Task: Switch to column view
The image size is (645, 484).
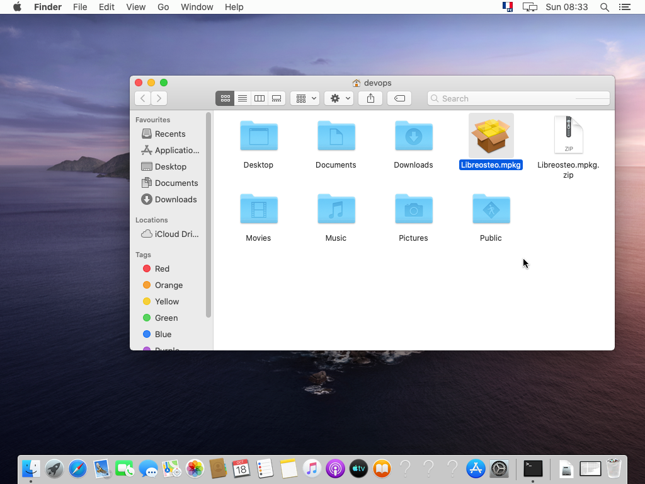Action: 260,98
